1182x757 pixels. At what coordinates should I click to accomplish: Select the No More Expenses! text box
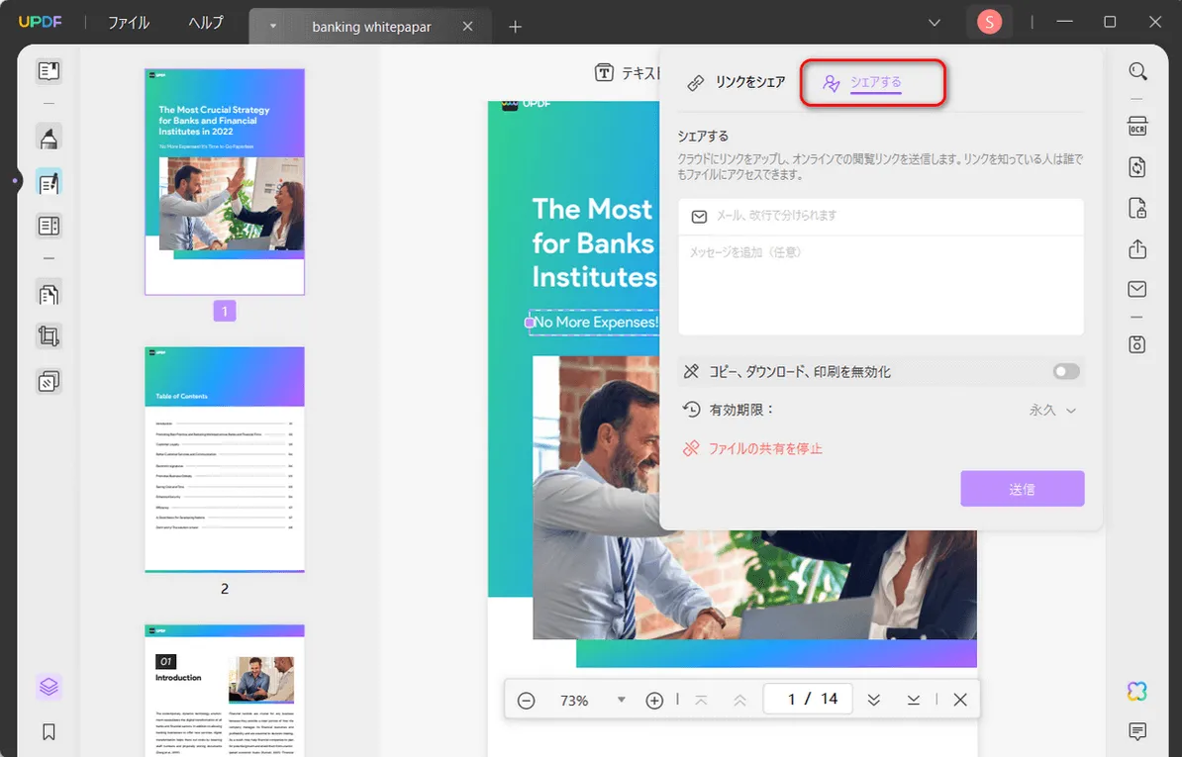[x=593, y=323]
